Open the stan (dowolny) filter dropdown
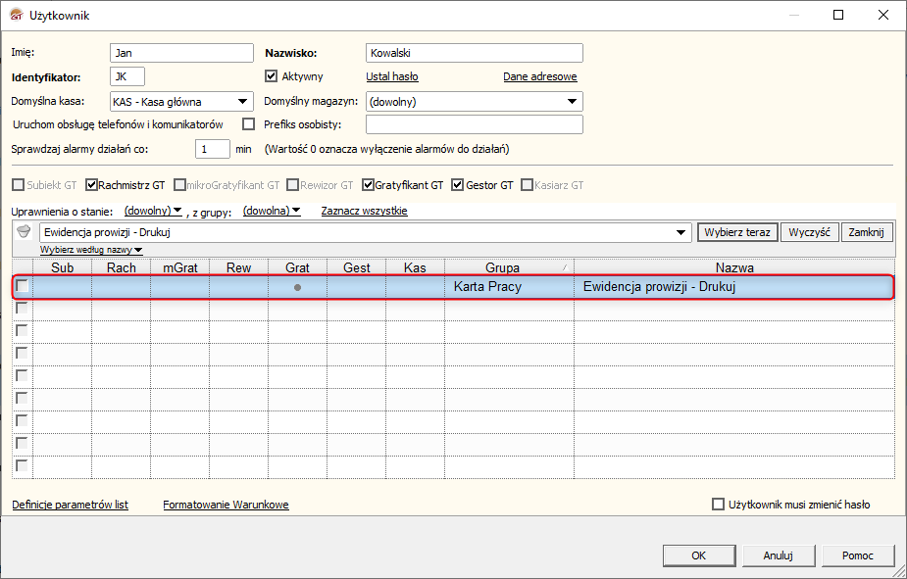 153,211
